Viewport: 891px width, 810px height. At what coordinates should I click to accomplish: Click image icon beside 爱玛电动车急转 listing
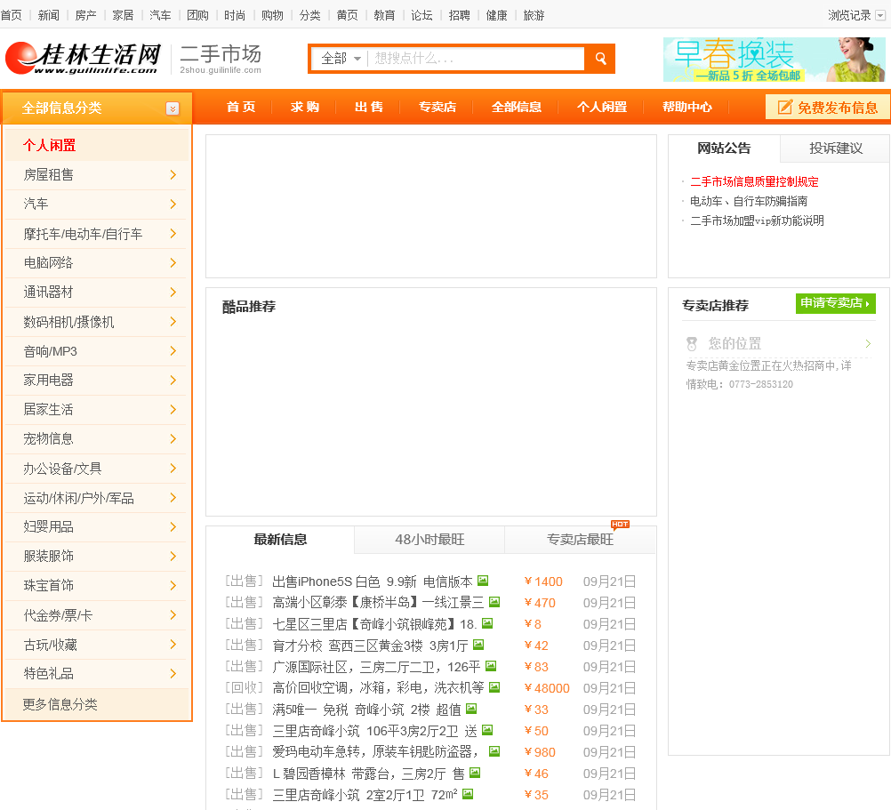[494, 751]
